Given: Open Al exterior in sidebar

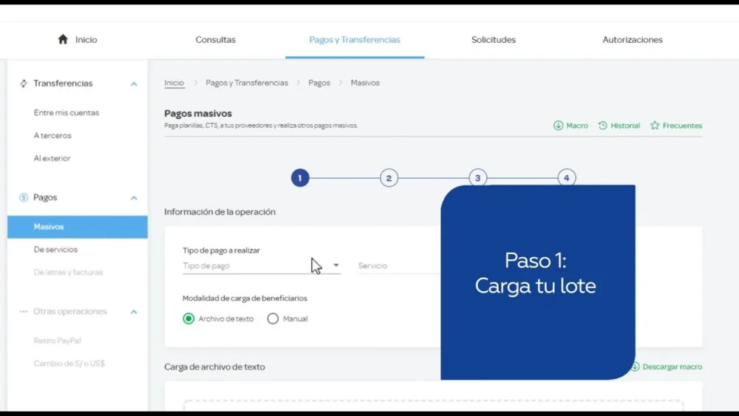Looking at the screenshot, I should click(52, 158).
